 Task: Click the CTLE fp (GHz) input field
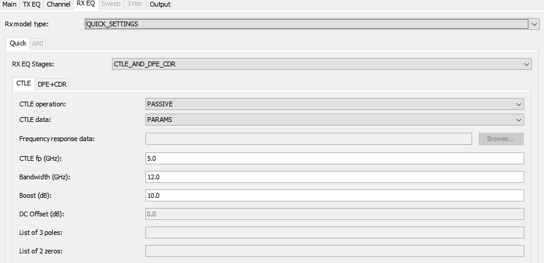tap(335, 158)
